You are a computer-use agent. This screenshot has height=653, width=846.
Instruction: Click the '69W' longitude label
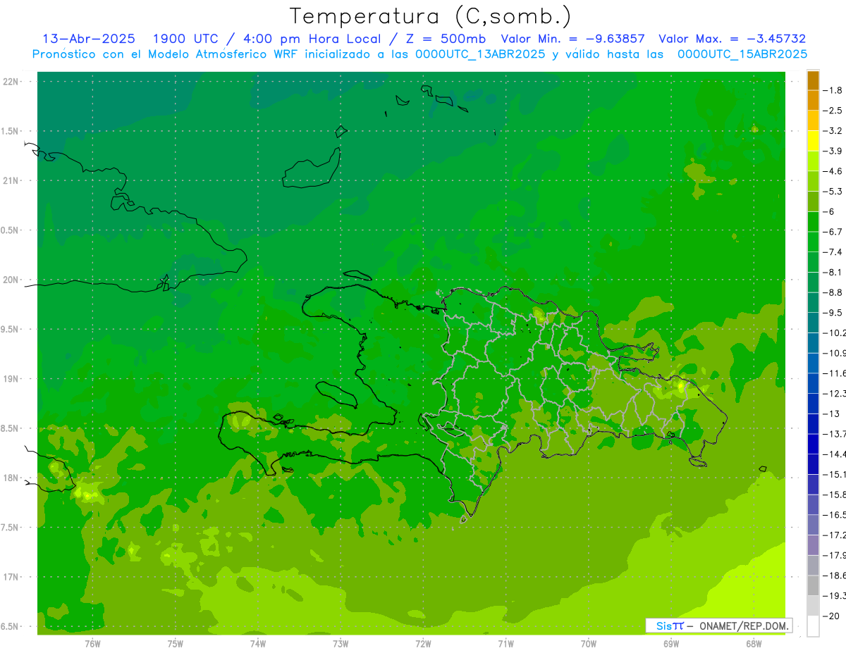point(671,644)
